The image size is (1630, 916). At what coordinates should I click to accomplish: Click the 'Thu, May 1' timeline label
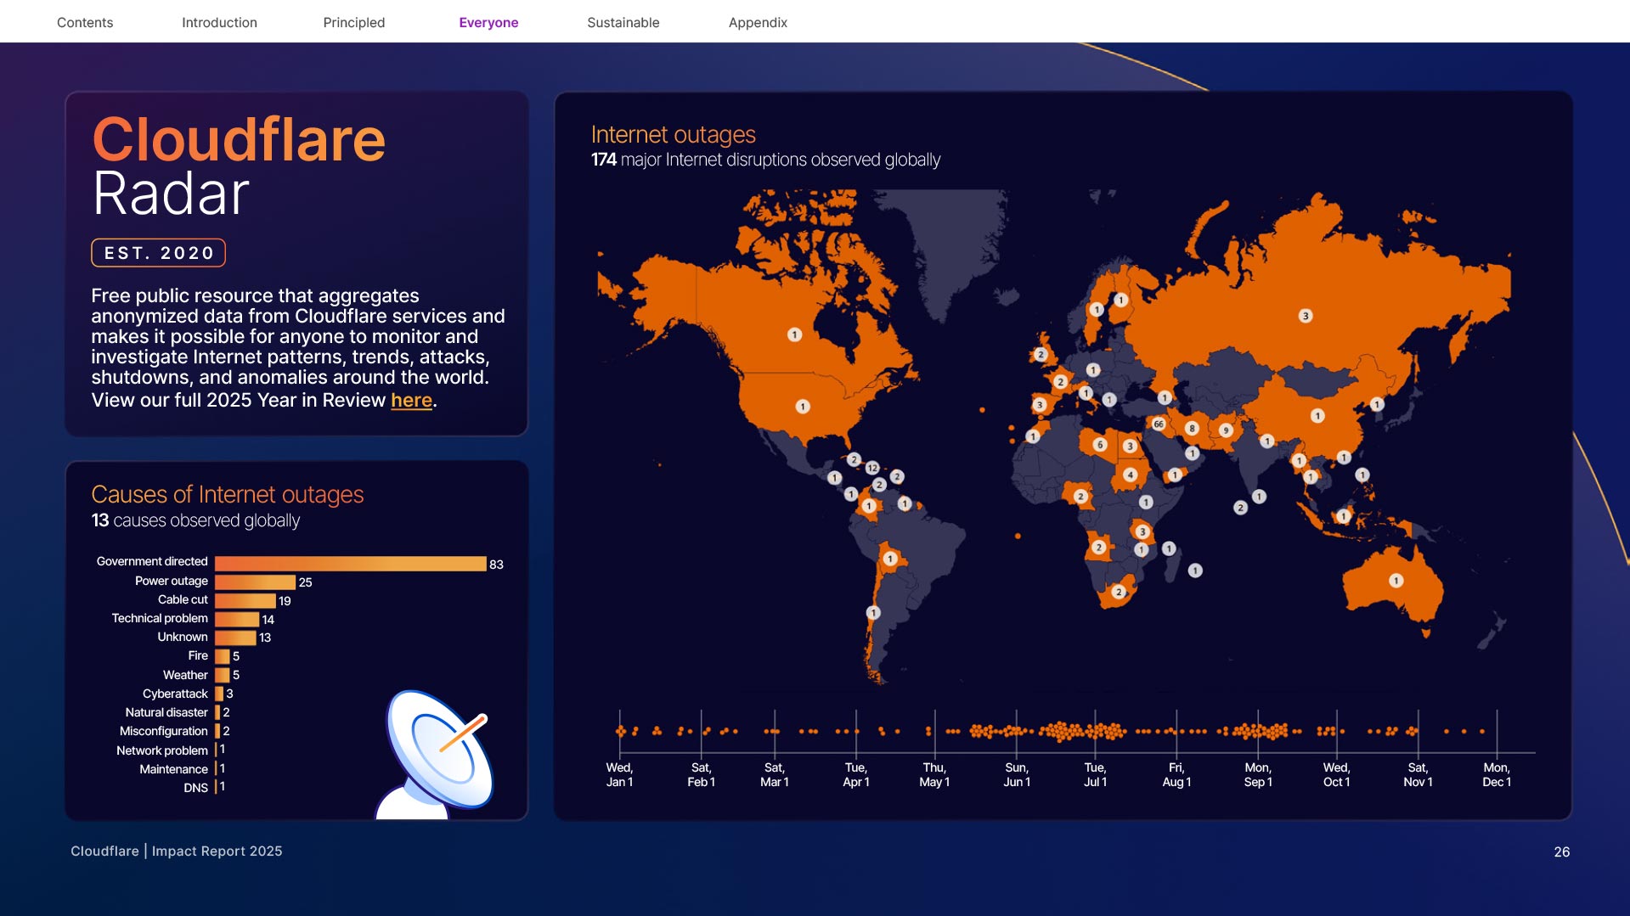(x=934, y=774)
